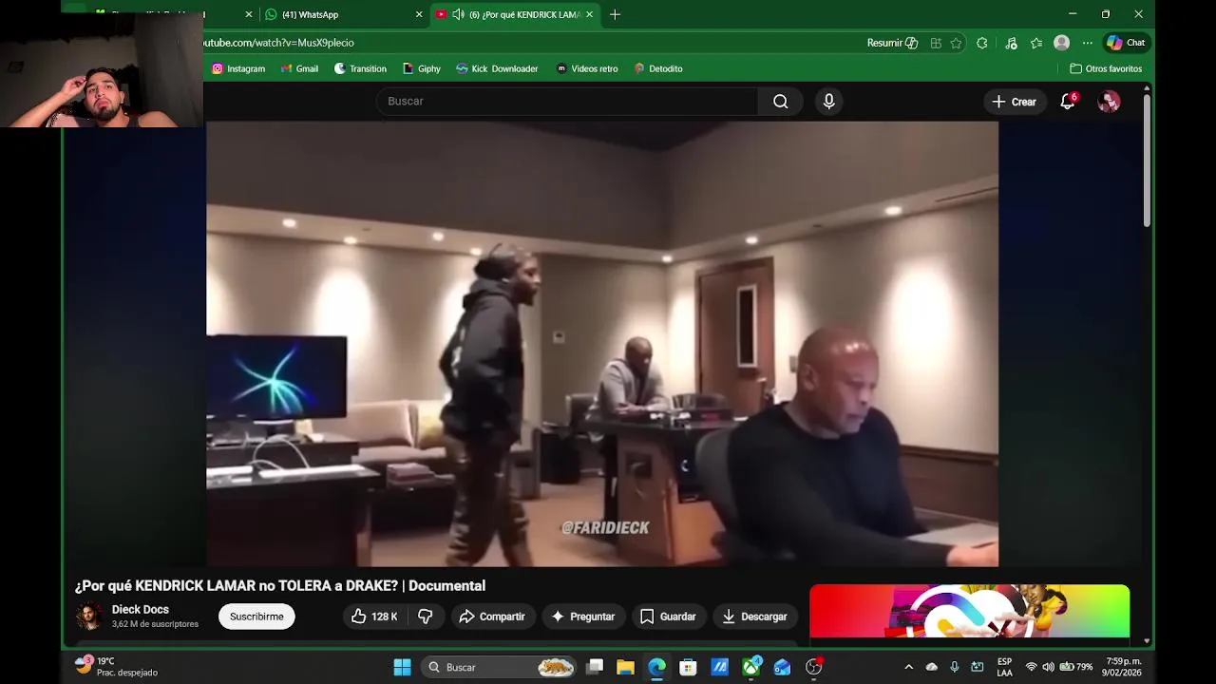The width and height of the screenshot is (1216, 684).
Task: Click the OneDrive cloud tray icon
Action: [x=932, y=667]
